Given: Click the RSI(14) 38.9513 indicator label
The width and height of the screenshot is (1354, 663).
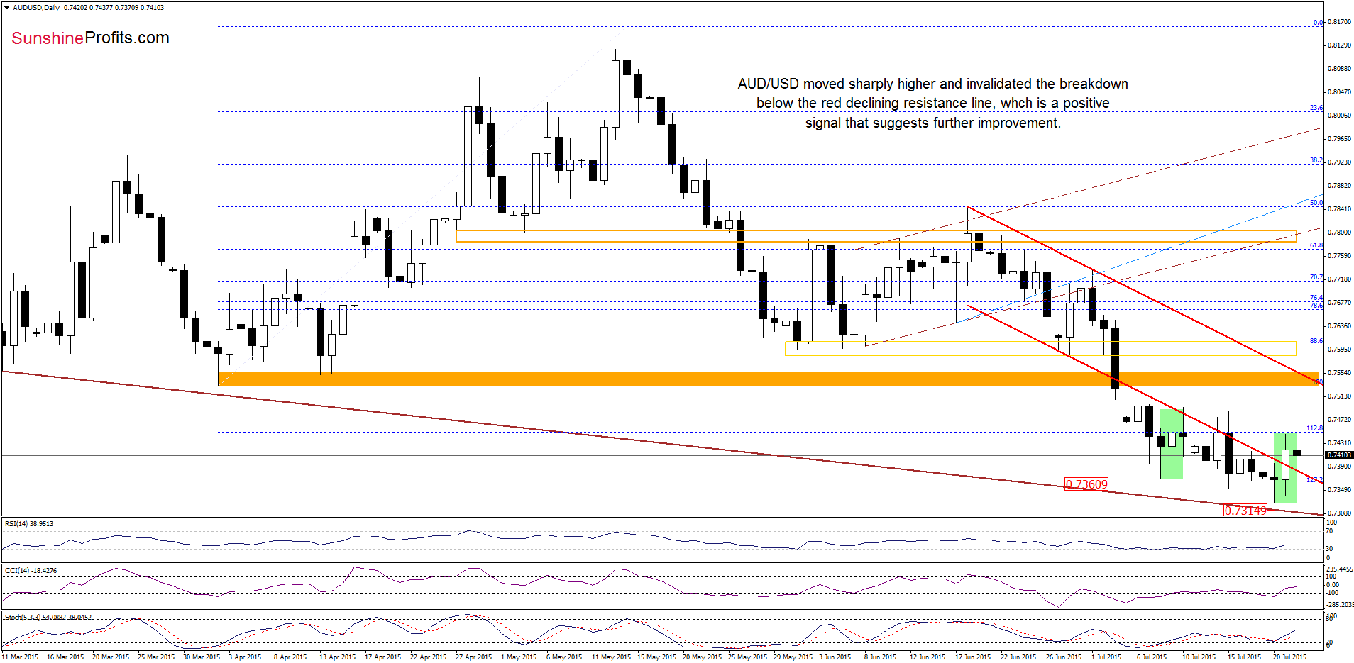Looking at the screenshot, I should [x=29, y=524].
